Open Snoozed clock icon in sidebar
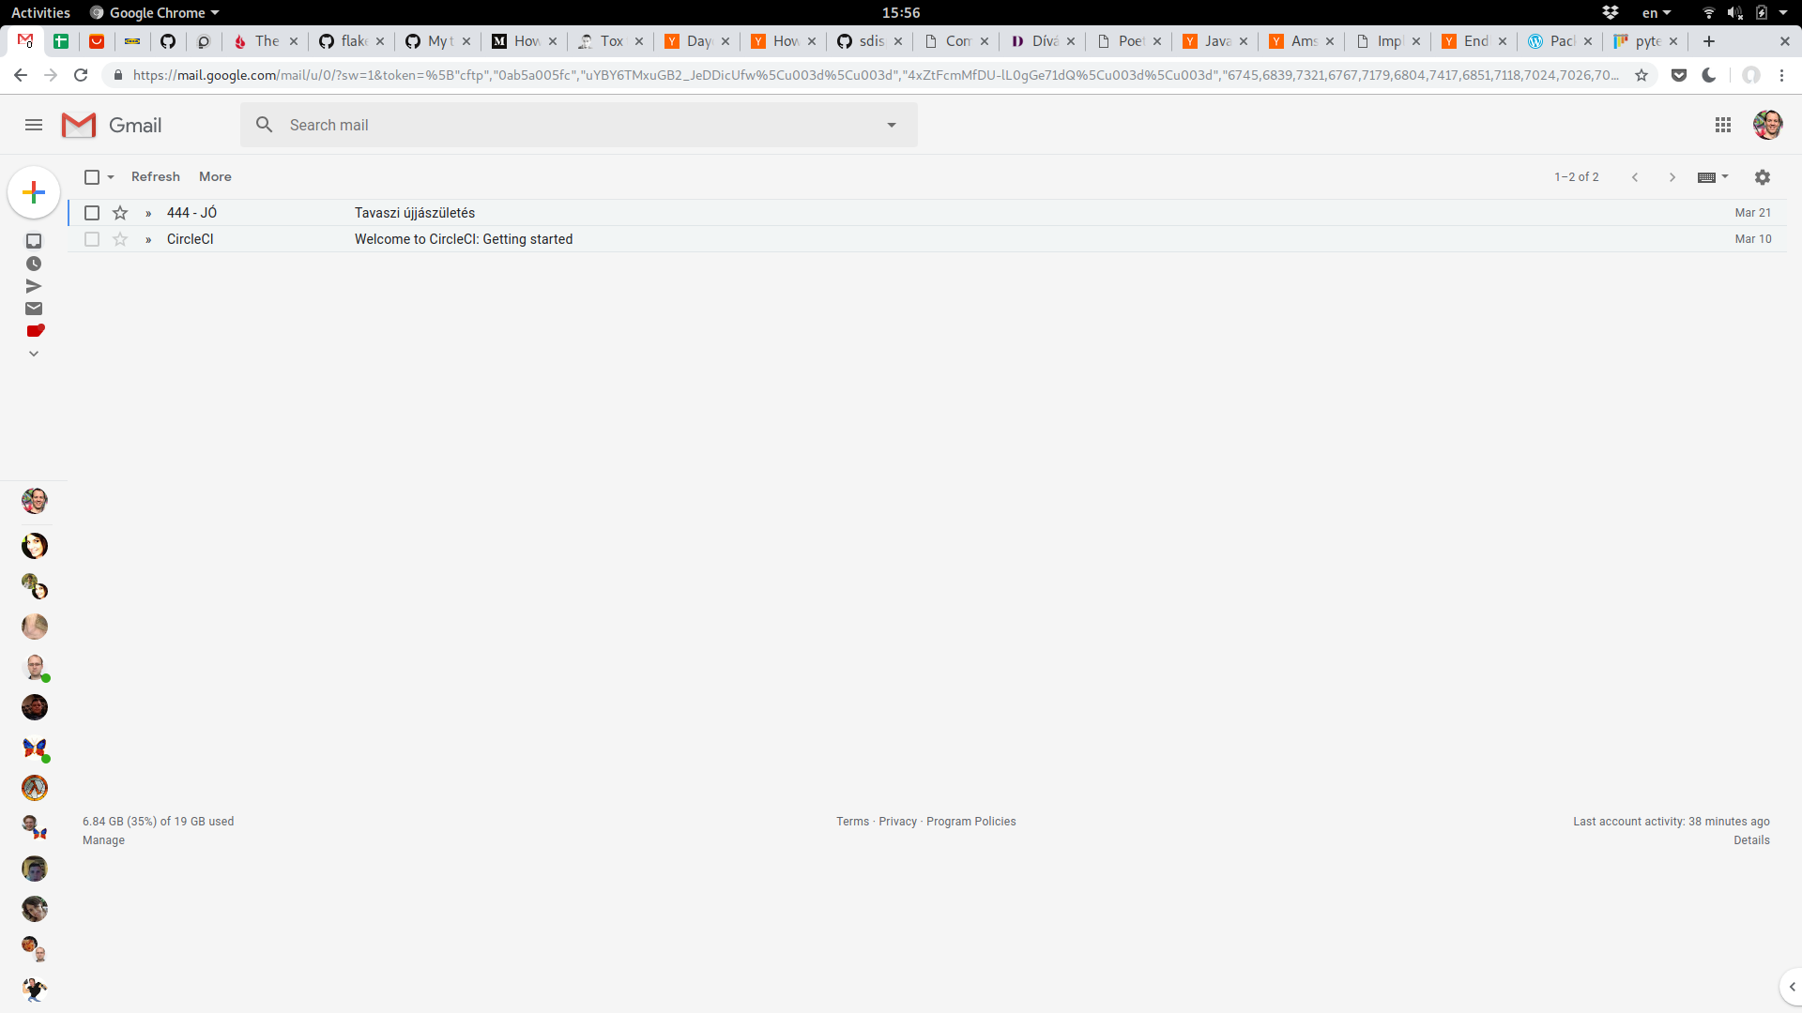Image resolution: width=1802 pixels, height=1013 pixels. pyautogui.click(x=34, y=264)
